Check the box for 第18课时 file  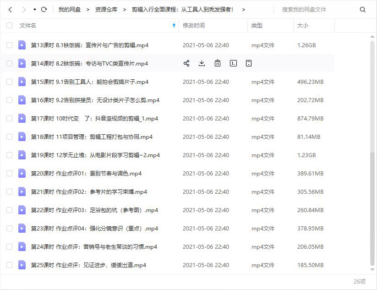tap(9, 137)
